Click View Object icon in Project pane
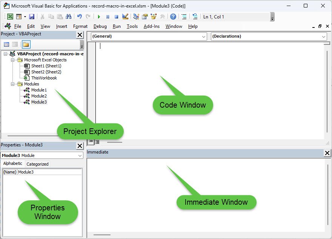332x239 pixels. click(15, 44)
